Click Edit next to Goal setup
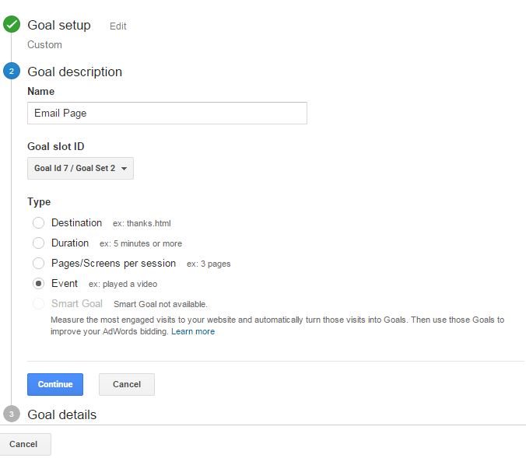Screen dimensions: 526x458 (x=118, y=26)
